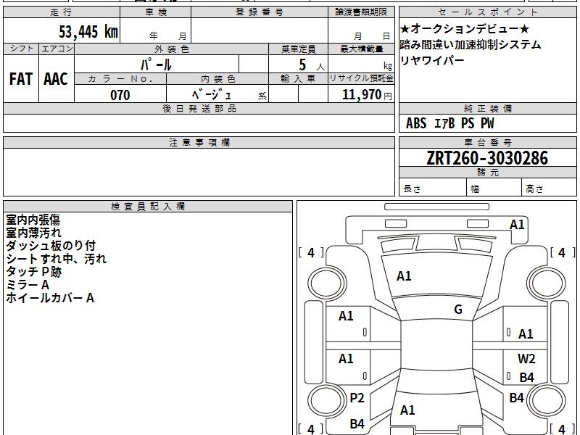Select the mileage value 53,445 km

[88, 31]
